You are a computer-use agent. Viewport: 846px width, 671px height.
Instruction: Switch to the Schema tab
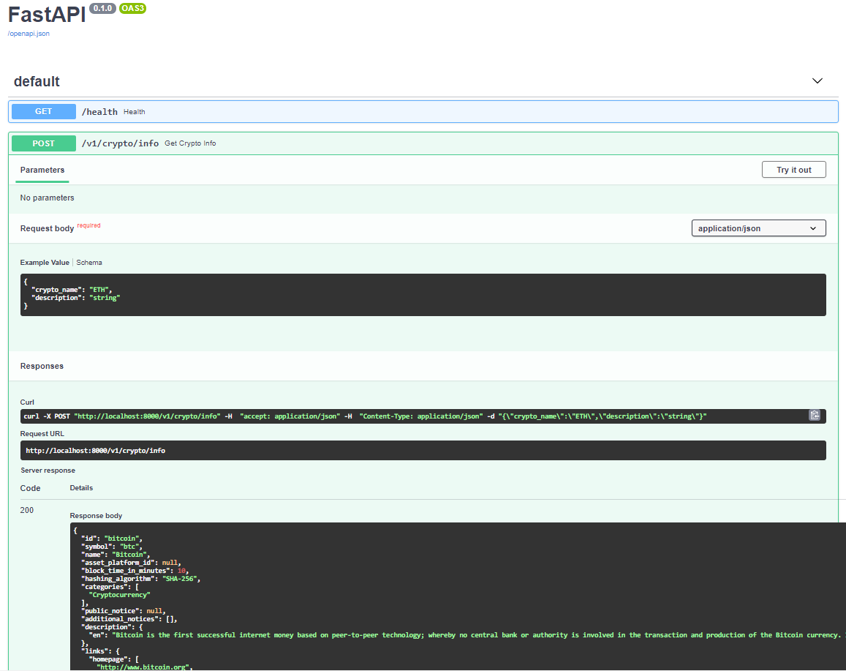point(89,263)
